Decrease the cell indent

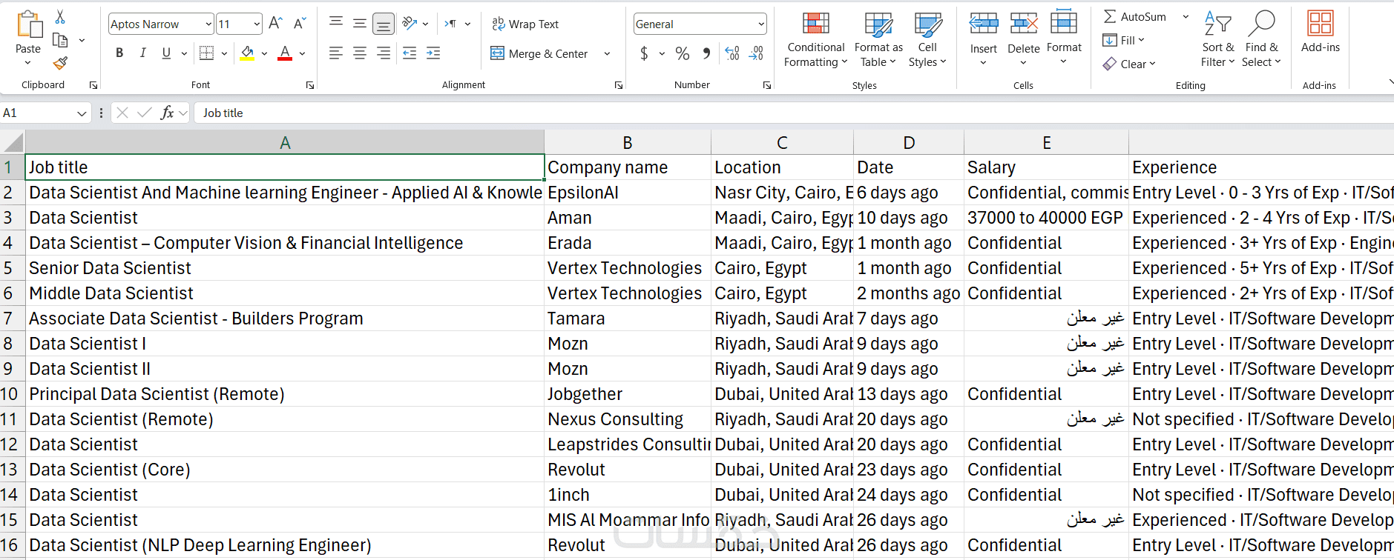tap(410, 53)
